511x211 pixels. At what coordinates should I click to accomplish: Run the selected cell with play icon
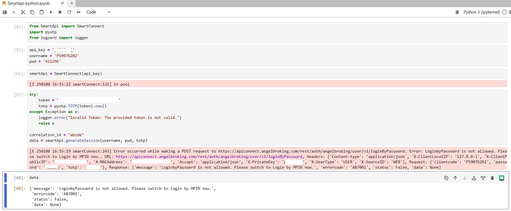tap(51, 12)
